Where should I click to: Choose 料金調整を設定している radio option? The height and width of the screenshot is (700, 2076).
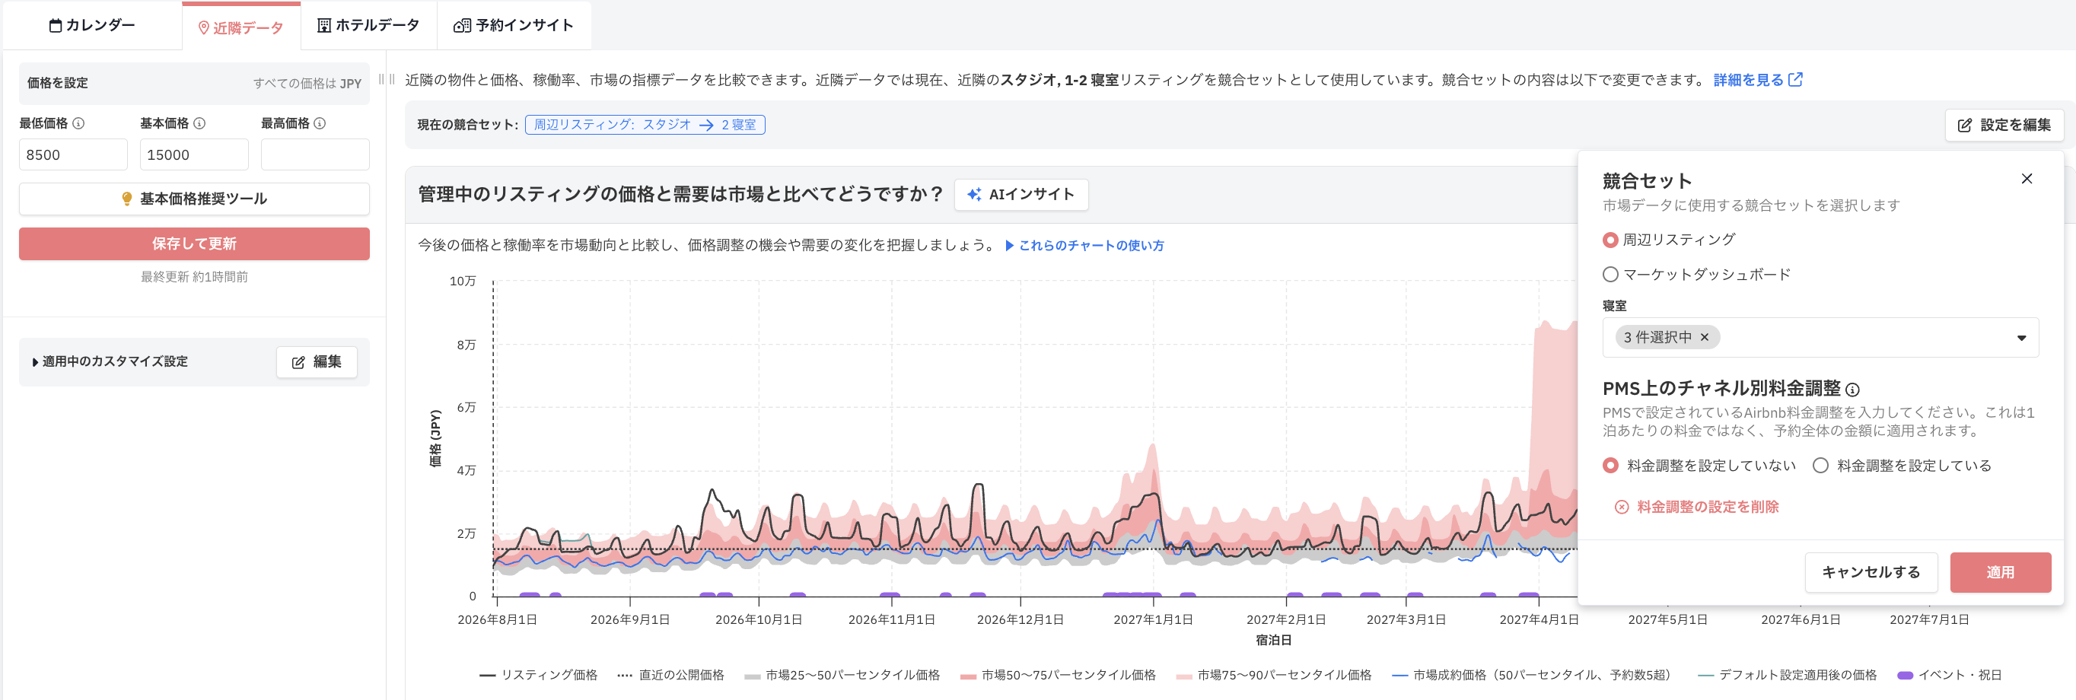coord(1820,466)
